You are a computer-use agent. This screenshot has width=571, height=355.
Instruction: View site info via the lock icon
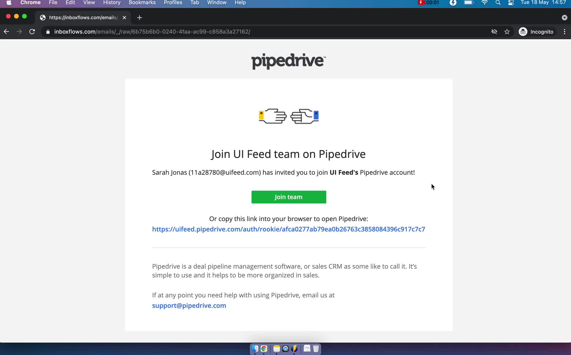click(x=48, y=32)
